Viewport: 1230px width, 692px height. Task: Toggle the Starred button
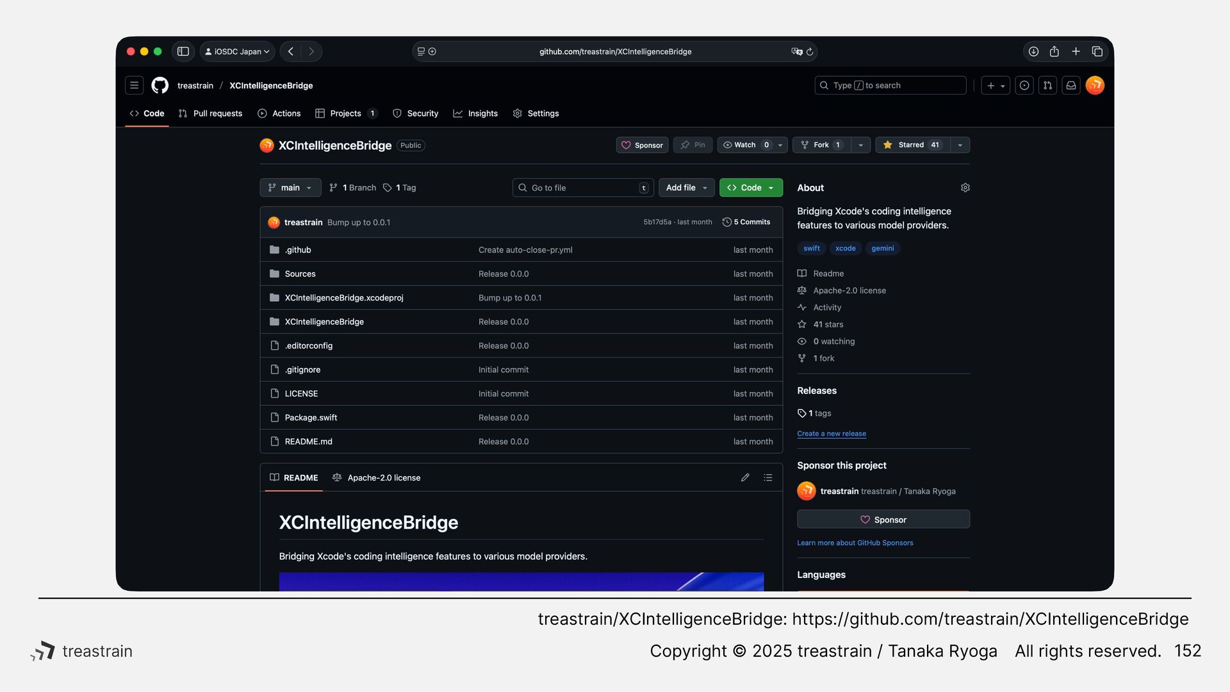pos(912,145)
